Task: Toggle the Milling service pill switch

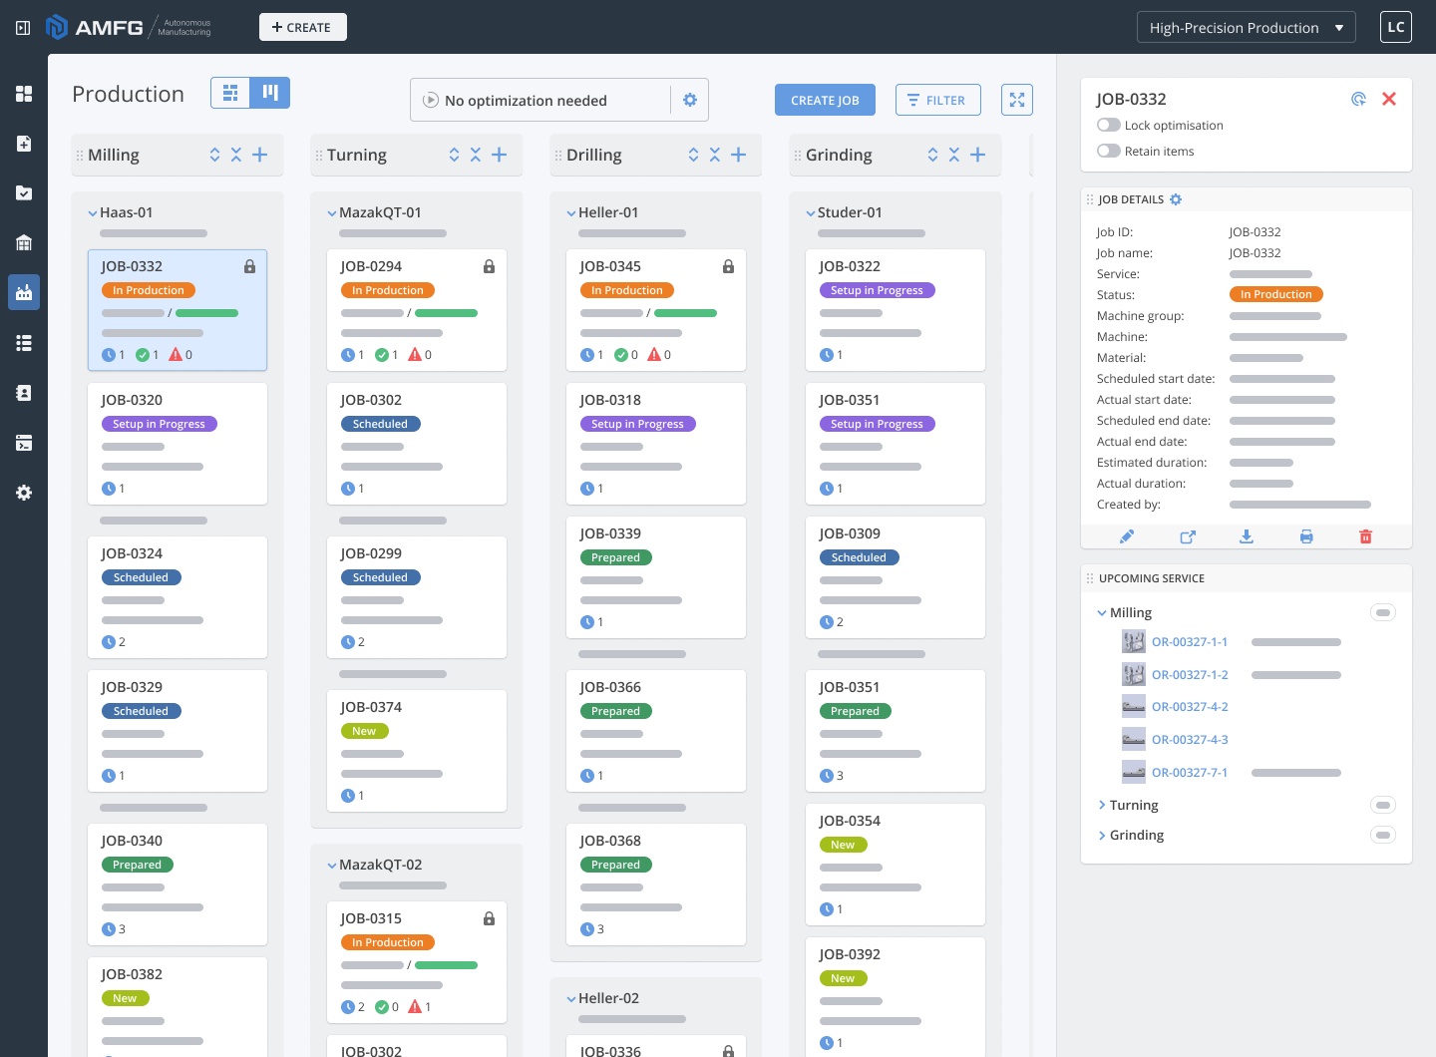Action: coord(1383,612)
